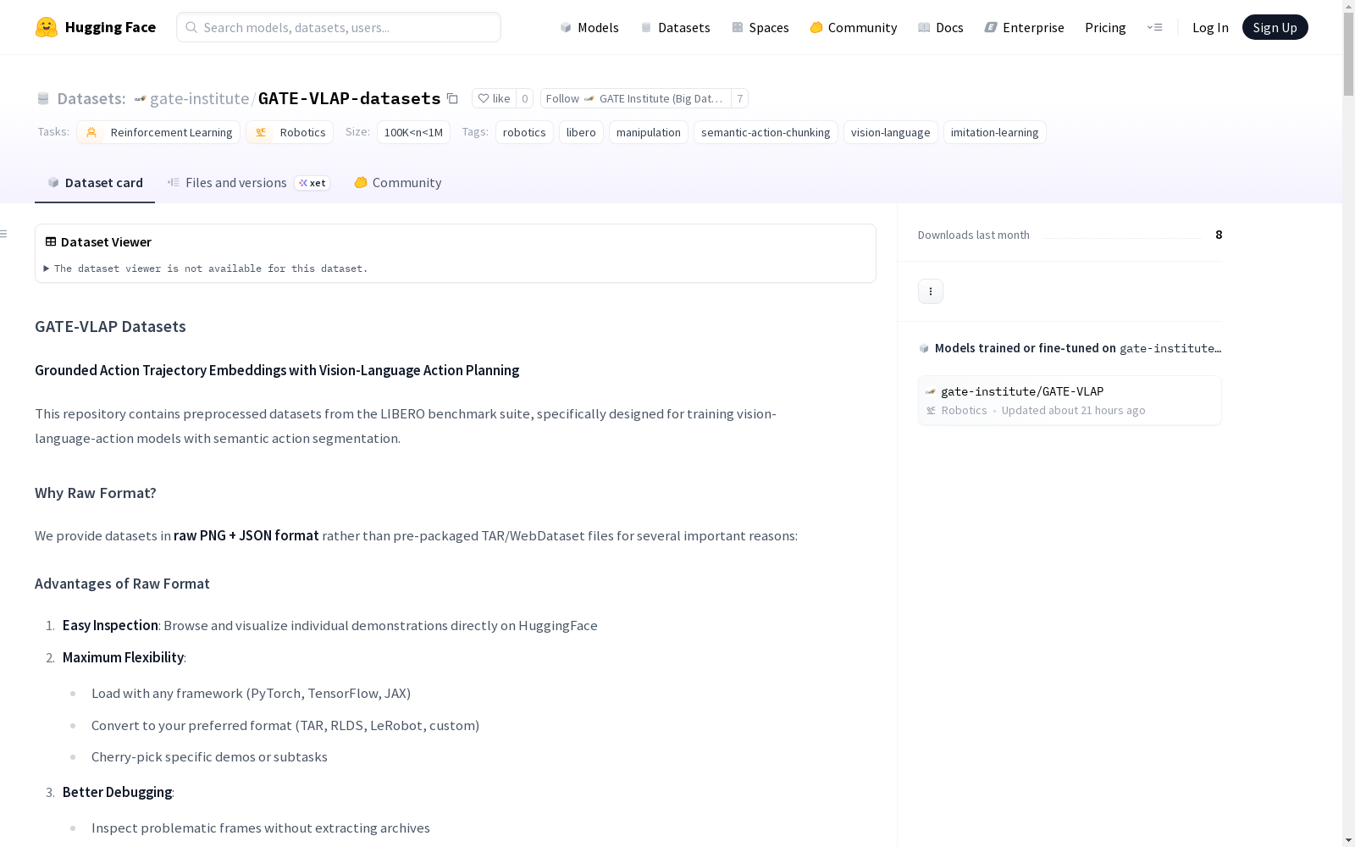The width and height of the screenshot is (1355, 847).
Task: Click the Enterprise icon in navigation
Action: (x=991, y=27)
